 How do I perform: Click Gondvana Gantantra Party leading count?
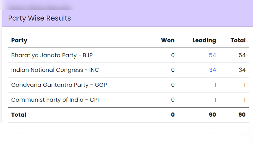click(x=215, y=85)
